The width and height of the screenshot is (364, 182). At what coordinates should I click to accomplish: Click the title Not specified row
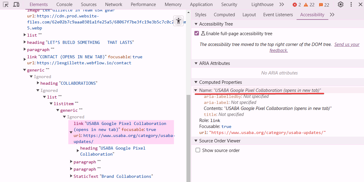click(x=224, y=114)
